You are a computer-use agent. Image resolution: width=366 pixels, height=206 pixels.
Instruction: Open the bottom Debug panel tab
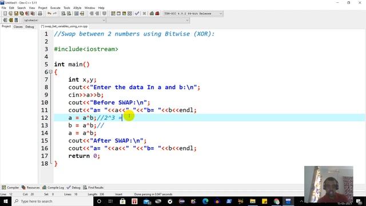tap(74, 188)
